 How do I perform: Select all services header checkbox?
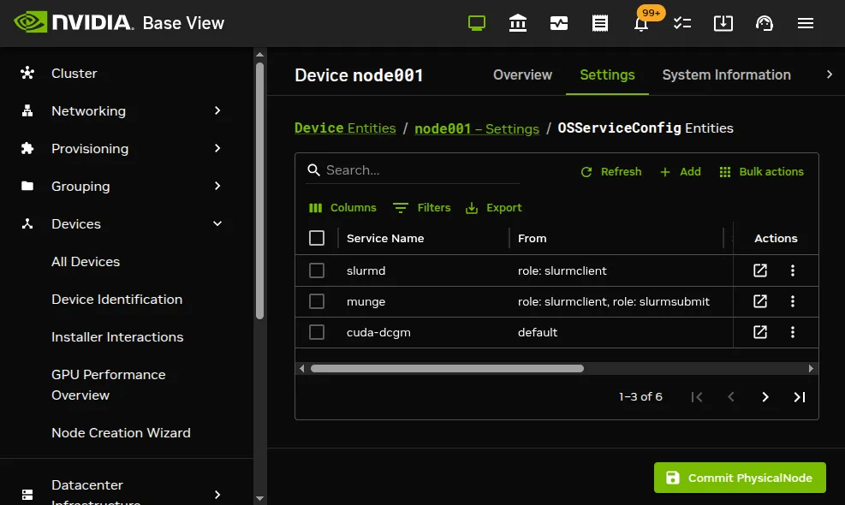click(317, 238)
